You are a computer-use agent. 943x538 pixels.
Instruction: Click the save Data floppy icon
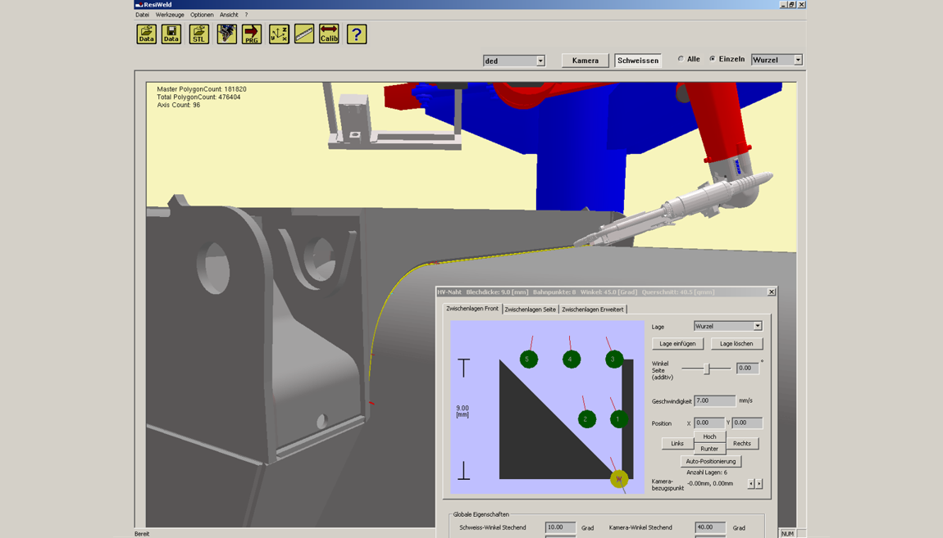tap(171, 34)
